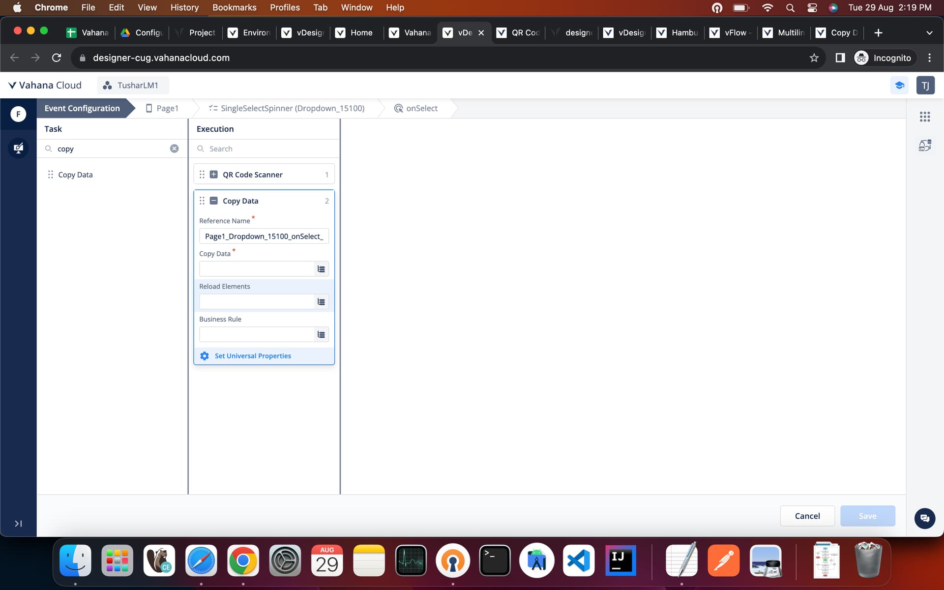The image size is (944, 590).
Task: Bookmark this page with the star icon
Action: click(x=814, y=58)
